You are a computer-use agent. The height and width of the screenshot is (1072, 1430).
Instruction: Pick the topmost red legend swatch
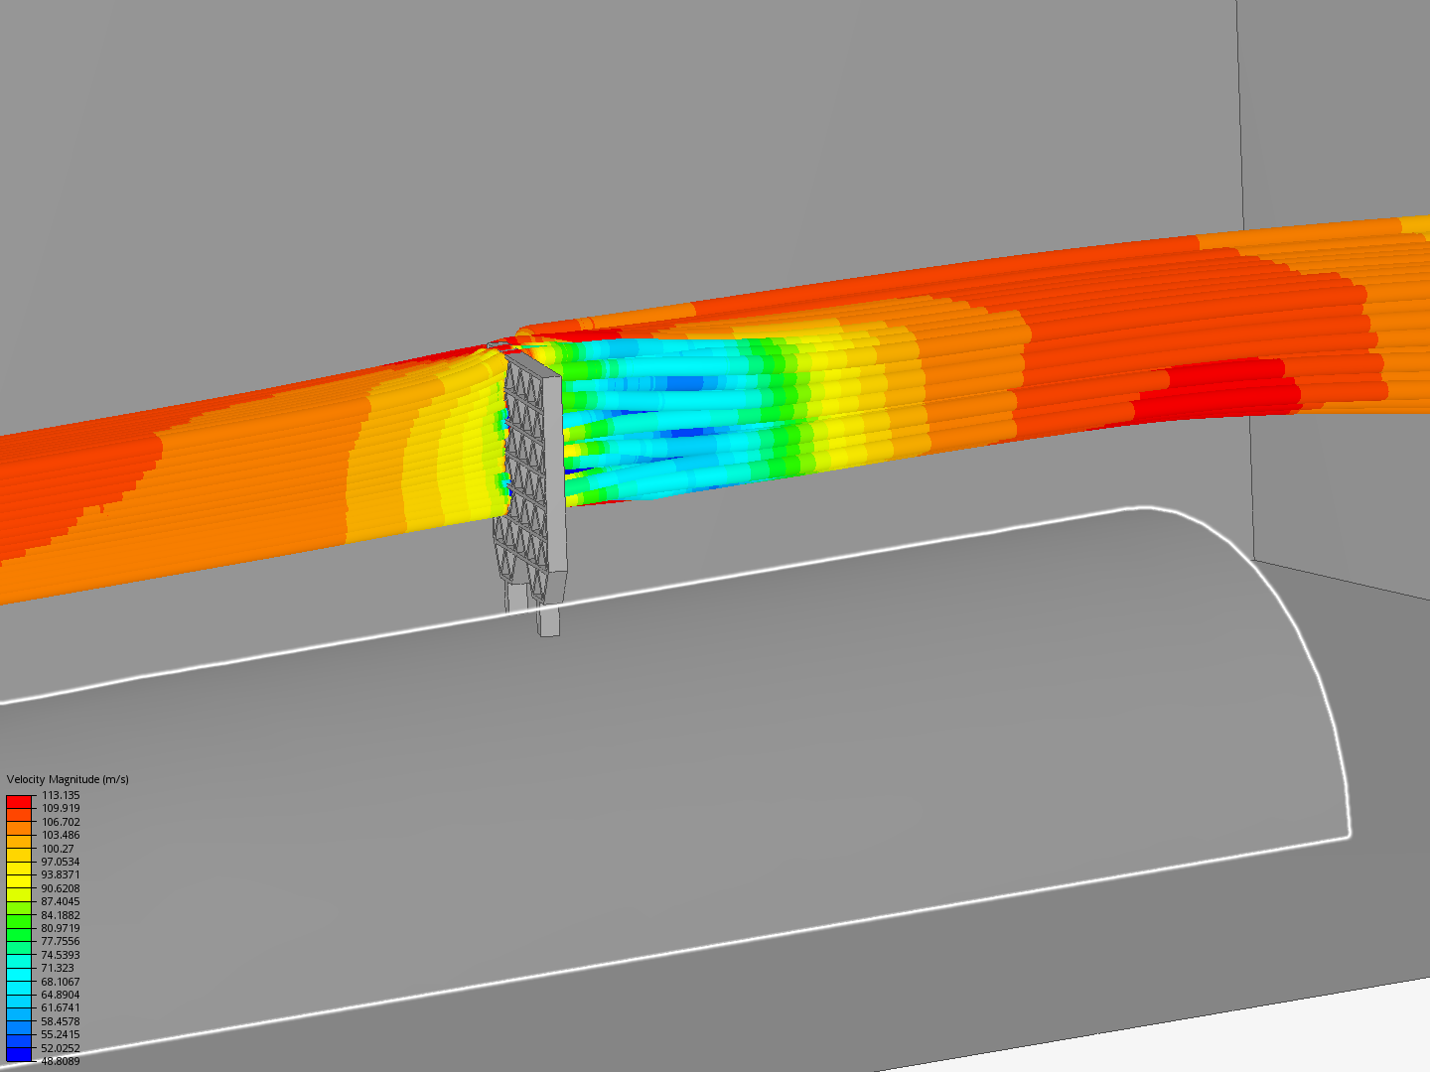click(19, 802)
